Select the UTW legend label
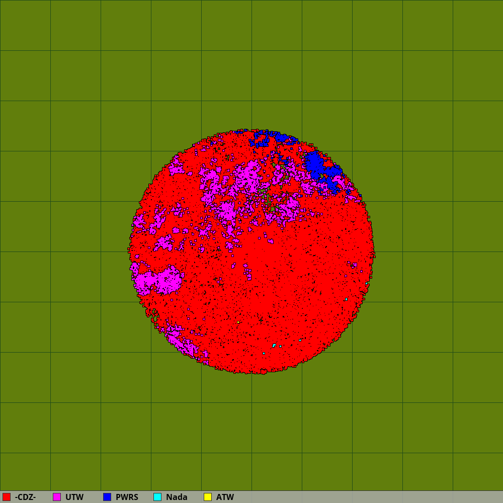Screen dimensions: 503x503 [x=74, y=497]
